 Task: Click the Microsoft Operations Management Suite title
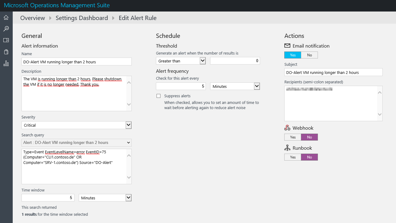[57, 5]
